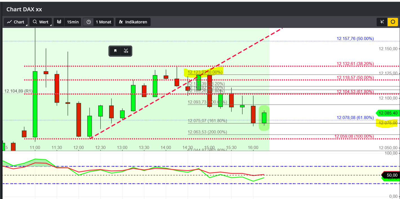Select the red dashed diagonal trend line
400x199 pixels.
186,83
